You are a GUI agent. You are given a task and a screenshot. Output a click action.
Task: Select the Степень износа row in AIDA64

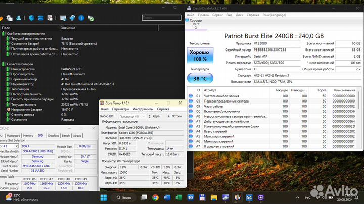coord(50,114)
